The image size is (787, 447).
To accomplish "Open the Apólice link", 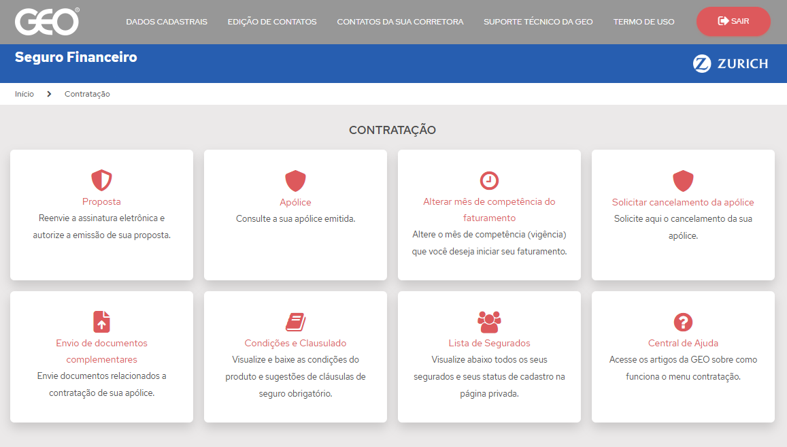I will [x=295, y=202].
